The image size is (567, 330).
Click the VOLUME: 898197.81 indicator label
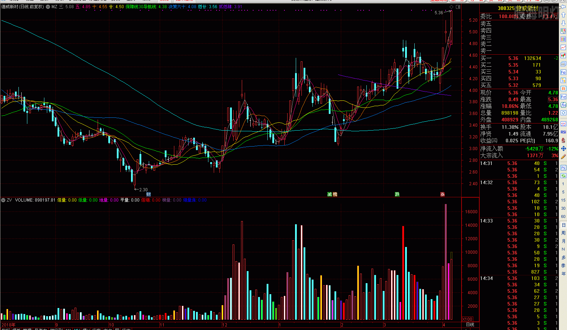pos(35,200)
